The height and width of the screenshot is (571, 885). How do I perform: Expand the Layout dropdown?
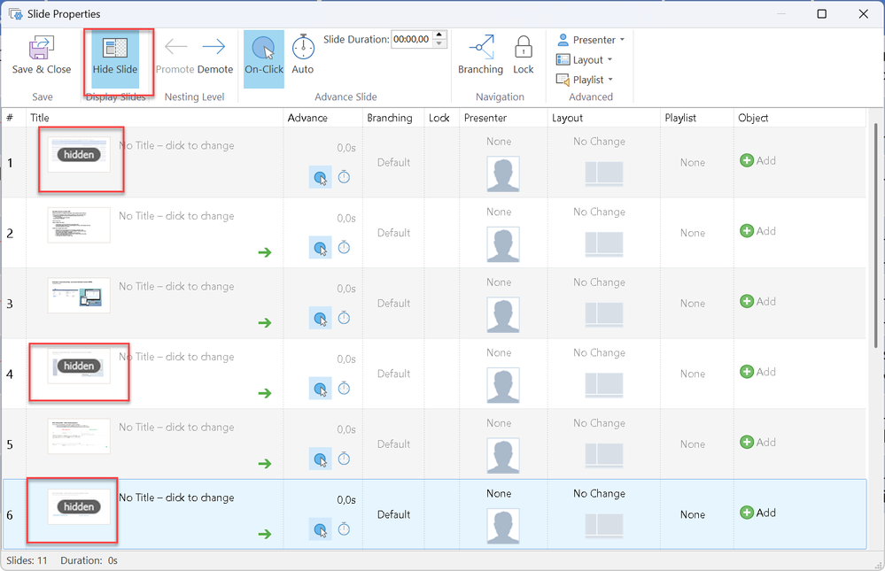(x=587, y=60)
